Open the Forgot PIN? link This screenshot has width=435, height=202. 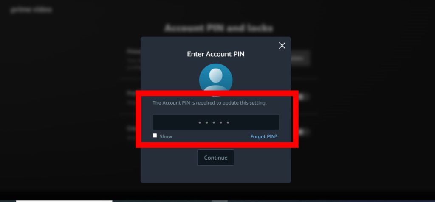coord(264,136)
